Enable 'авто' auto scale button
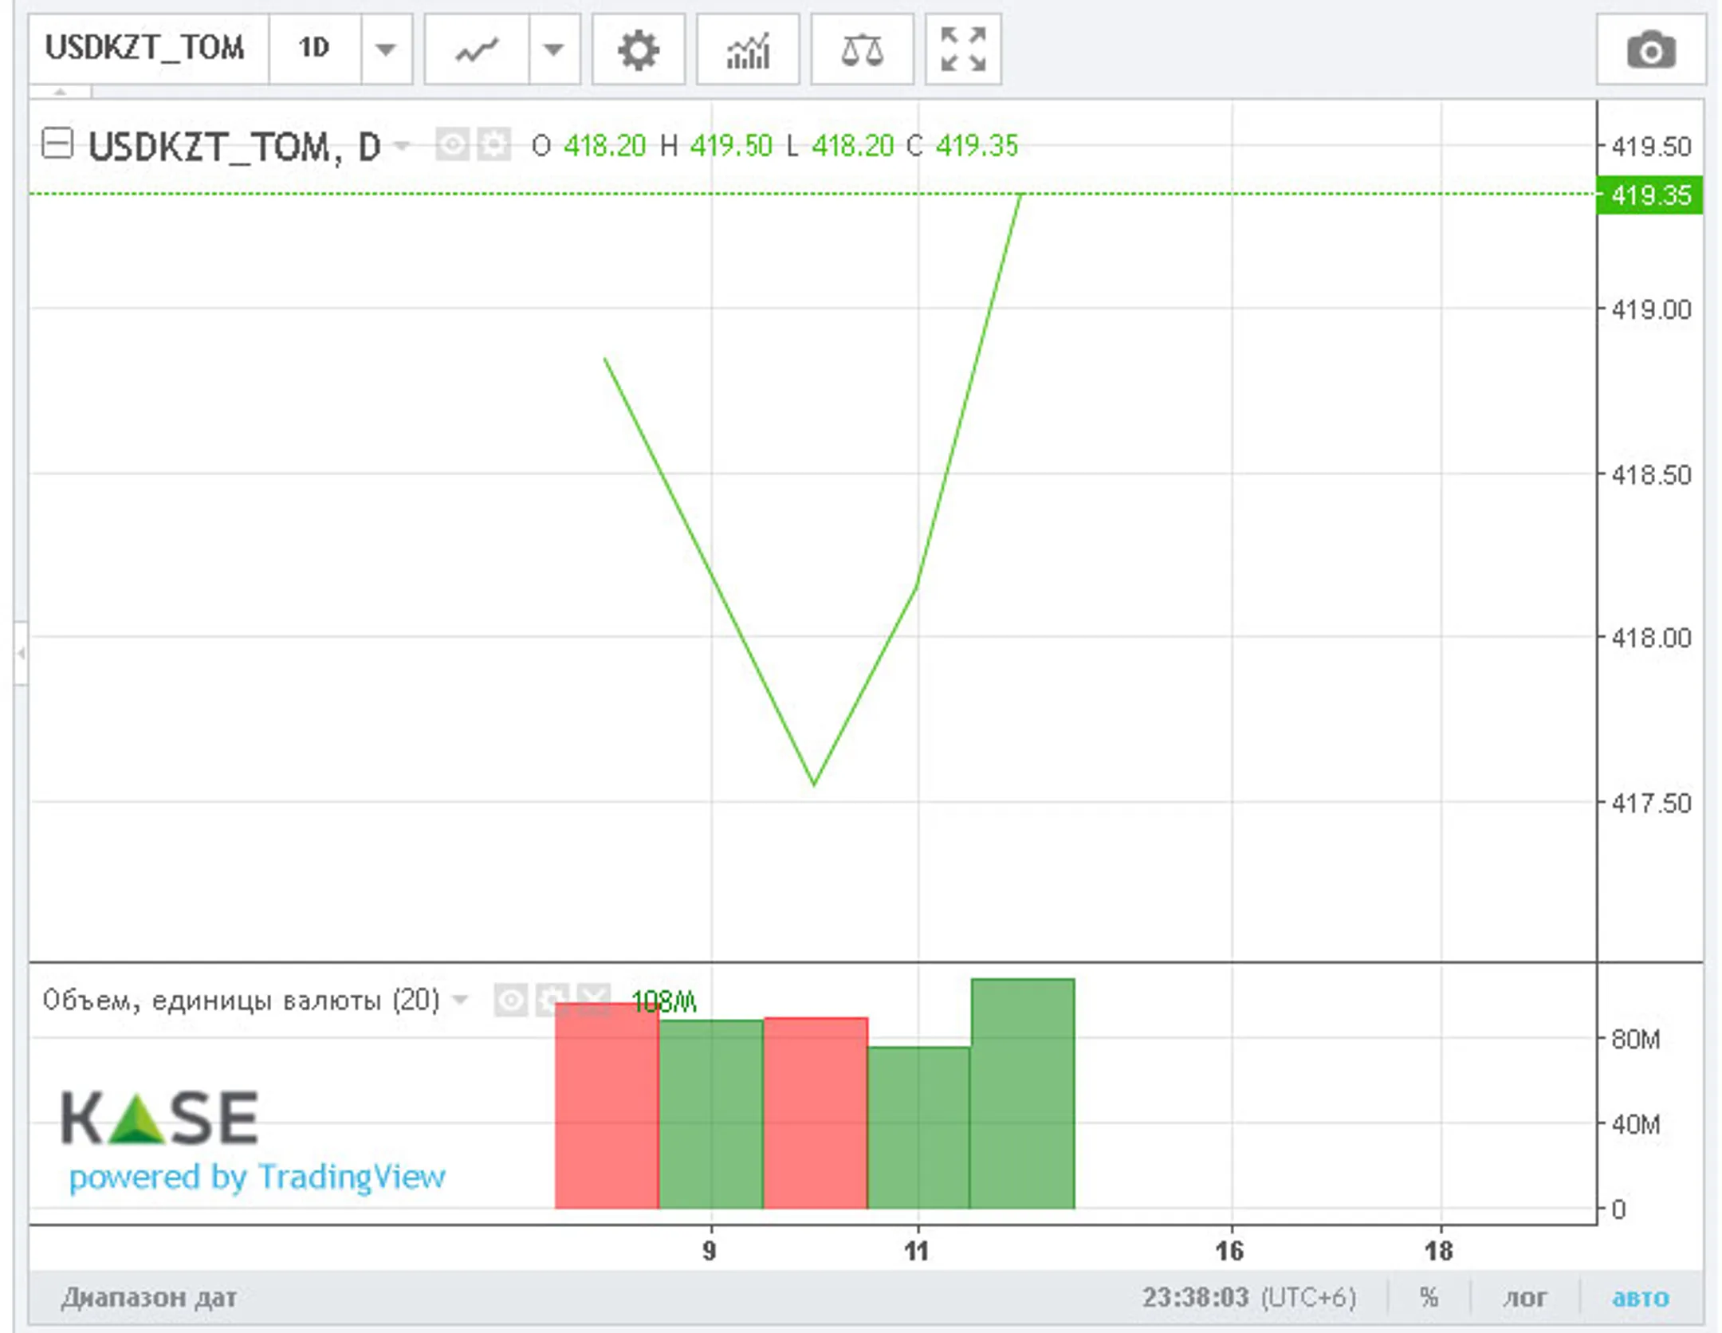This screenshot has width=1722, height=1333. [1639, 1297]
